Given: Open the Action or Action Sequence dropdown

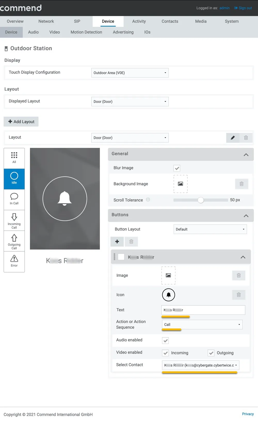Looking at the screenshot, I should tap(202, 324).
